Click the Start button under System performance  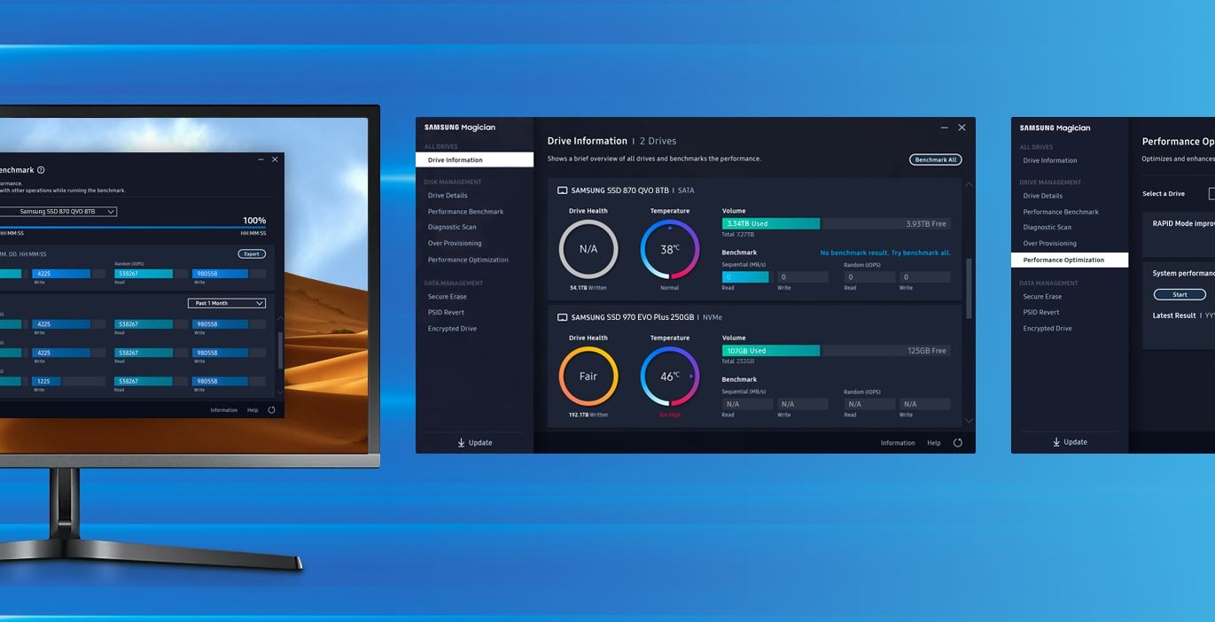click(x=1180, y=295)
